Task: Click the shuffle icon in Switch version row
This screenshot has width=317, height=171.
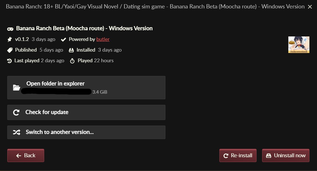Action: (x=17, y=132)
